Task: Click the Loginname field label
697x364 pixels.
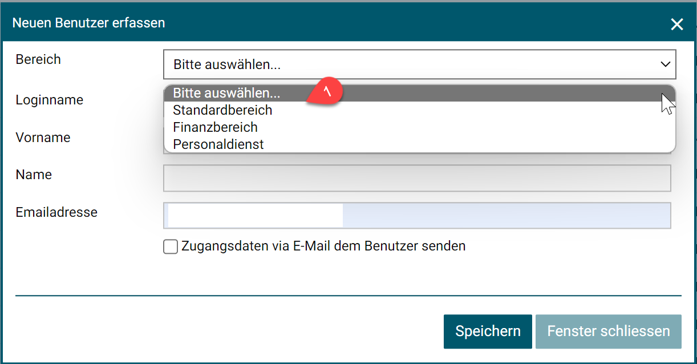Action: tap(50, 100)
